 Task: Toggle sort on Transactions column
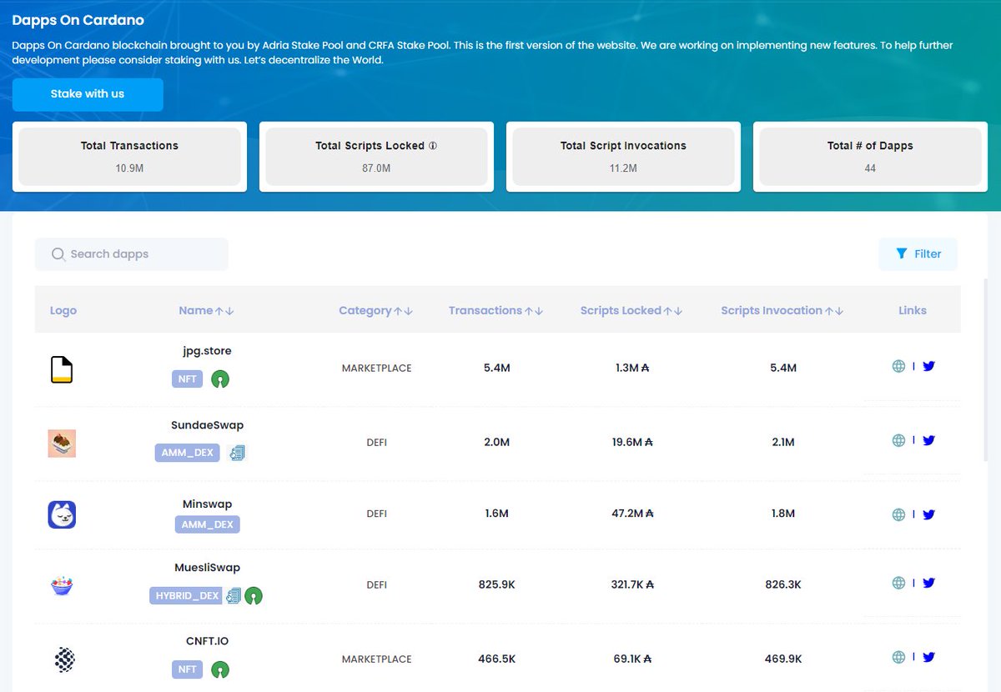pos(535,309)
